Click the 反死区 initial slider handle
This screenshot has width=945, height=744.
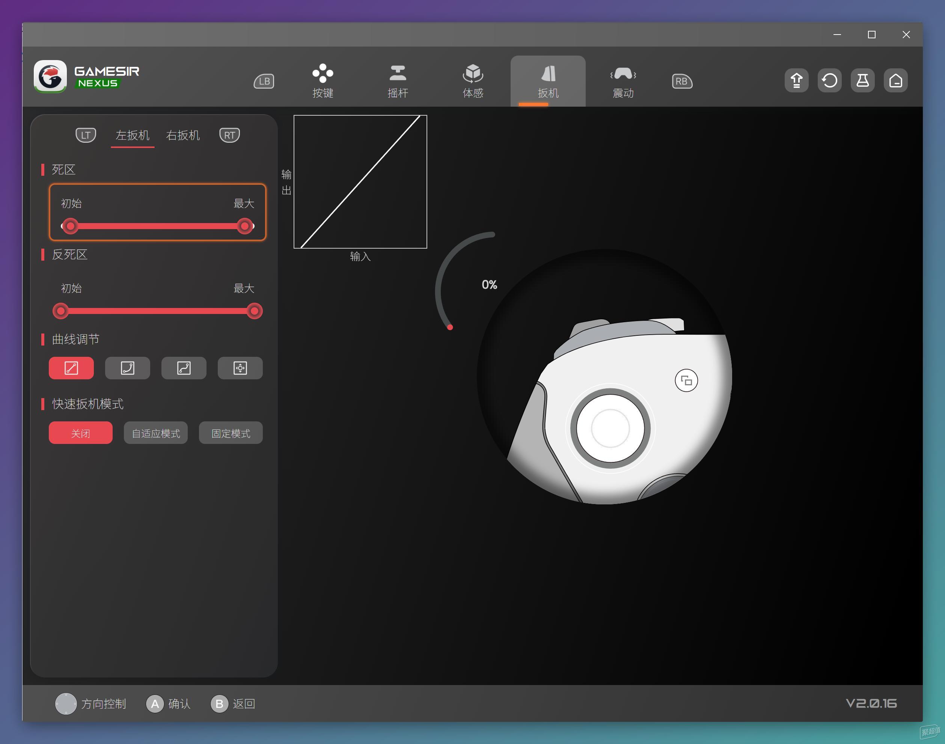(61, 311)
